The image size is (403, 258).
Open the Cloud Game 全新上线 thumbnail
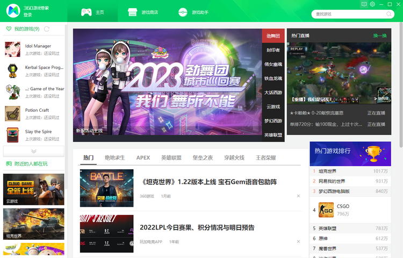click(34, 189)
